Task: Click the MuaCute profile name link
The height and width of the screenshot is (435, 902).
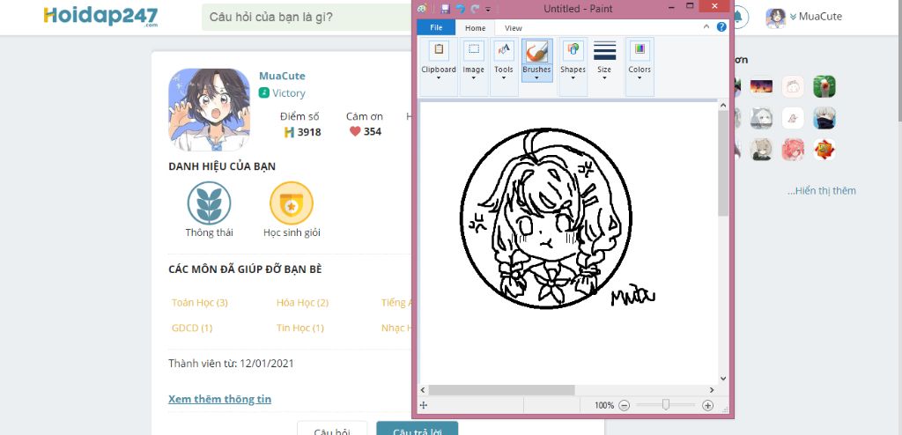Action: (282, 76)
